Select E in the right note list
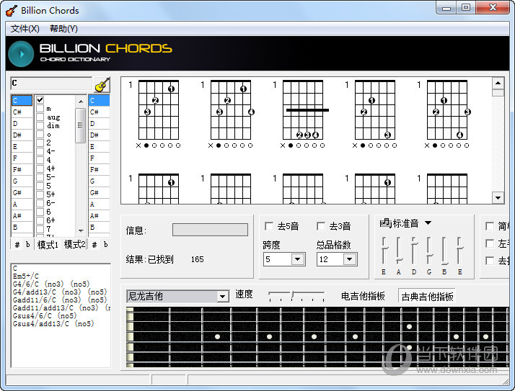 tap(99, 147)
